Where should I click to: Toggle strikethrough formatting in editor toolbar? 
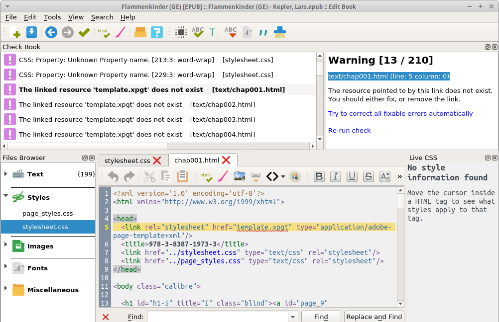pos(369,176)
